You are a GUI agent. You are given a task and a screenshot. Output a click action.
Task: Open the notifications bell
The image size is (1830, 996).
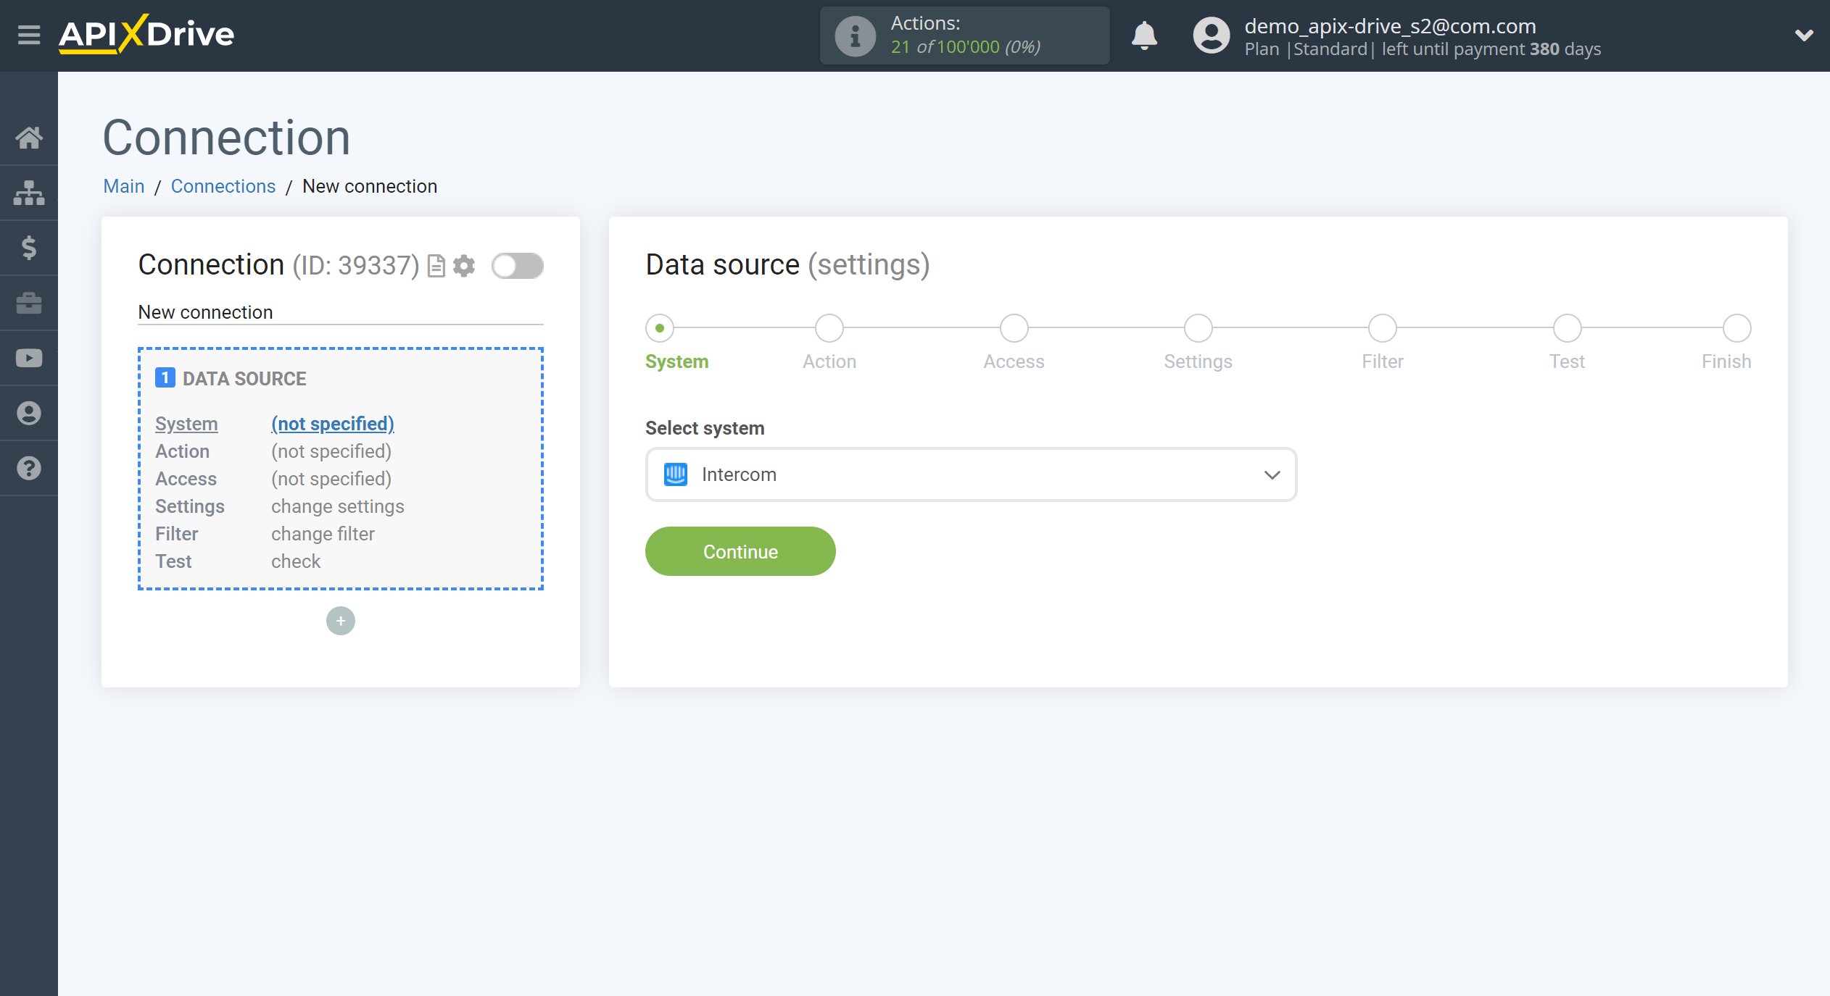pyautogui.click(x=1145, y=35)
